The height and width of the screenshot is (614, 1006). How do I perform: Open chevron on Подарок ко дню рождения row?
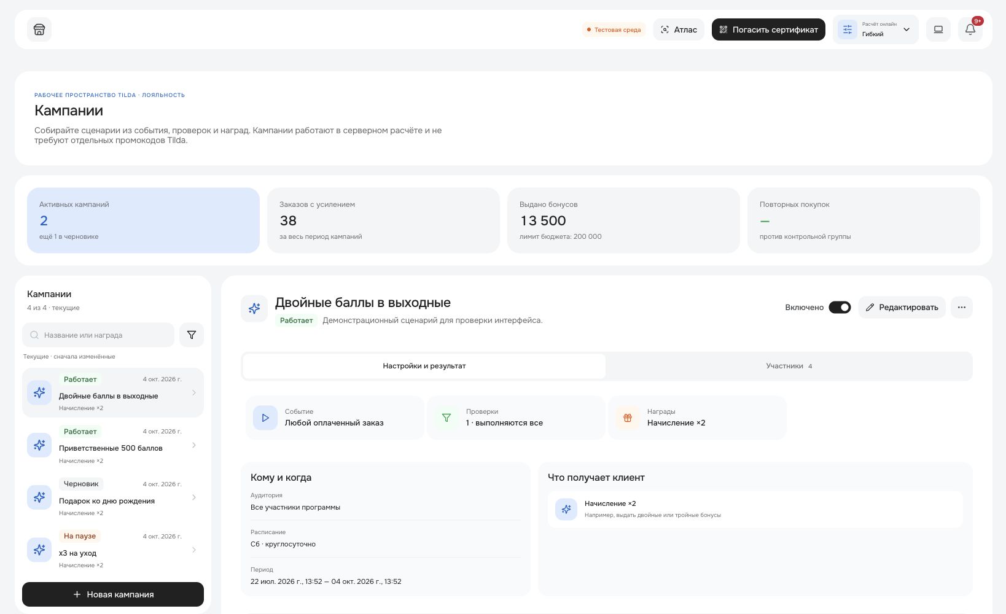point(194,497)
